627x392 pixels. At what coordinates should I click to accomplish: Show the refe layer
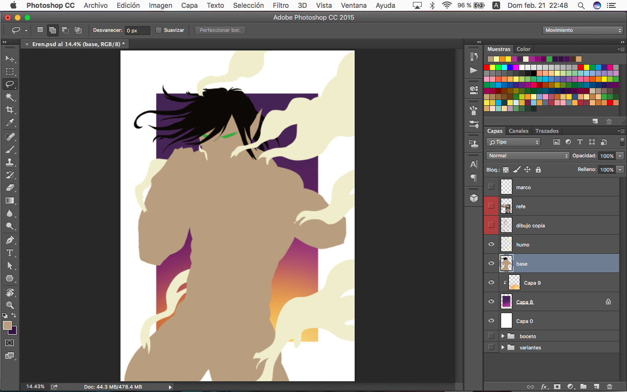(x=491, y=206)
